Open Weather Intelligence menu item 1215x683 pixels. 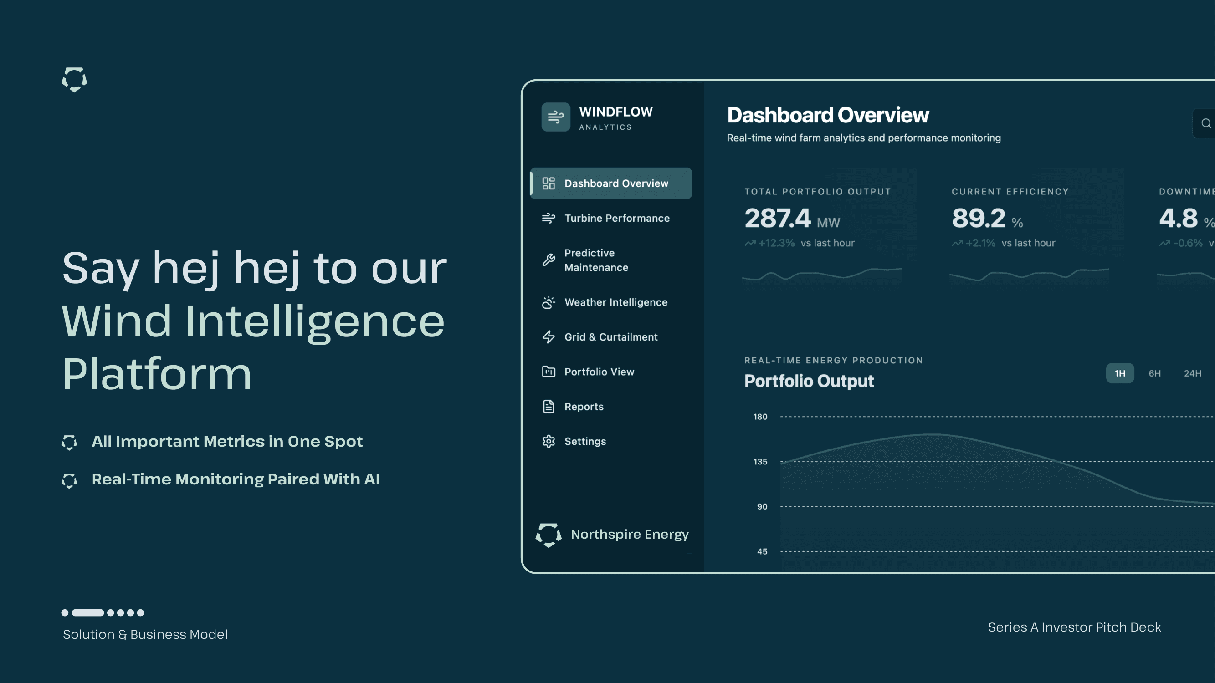point(615,302)
